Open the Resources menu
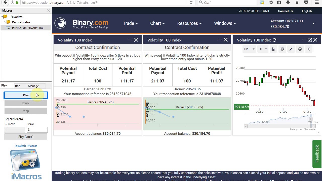Viewport: 322px width, 181px height. click(189, 23)
